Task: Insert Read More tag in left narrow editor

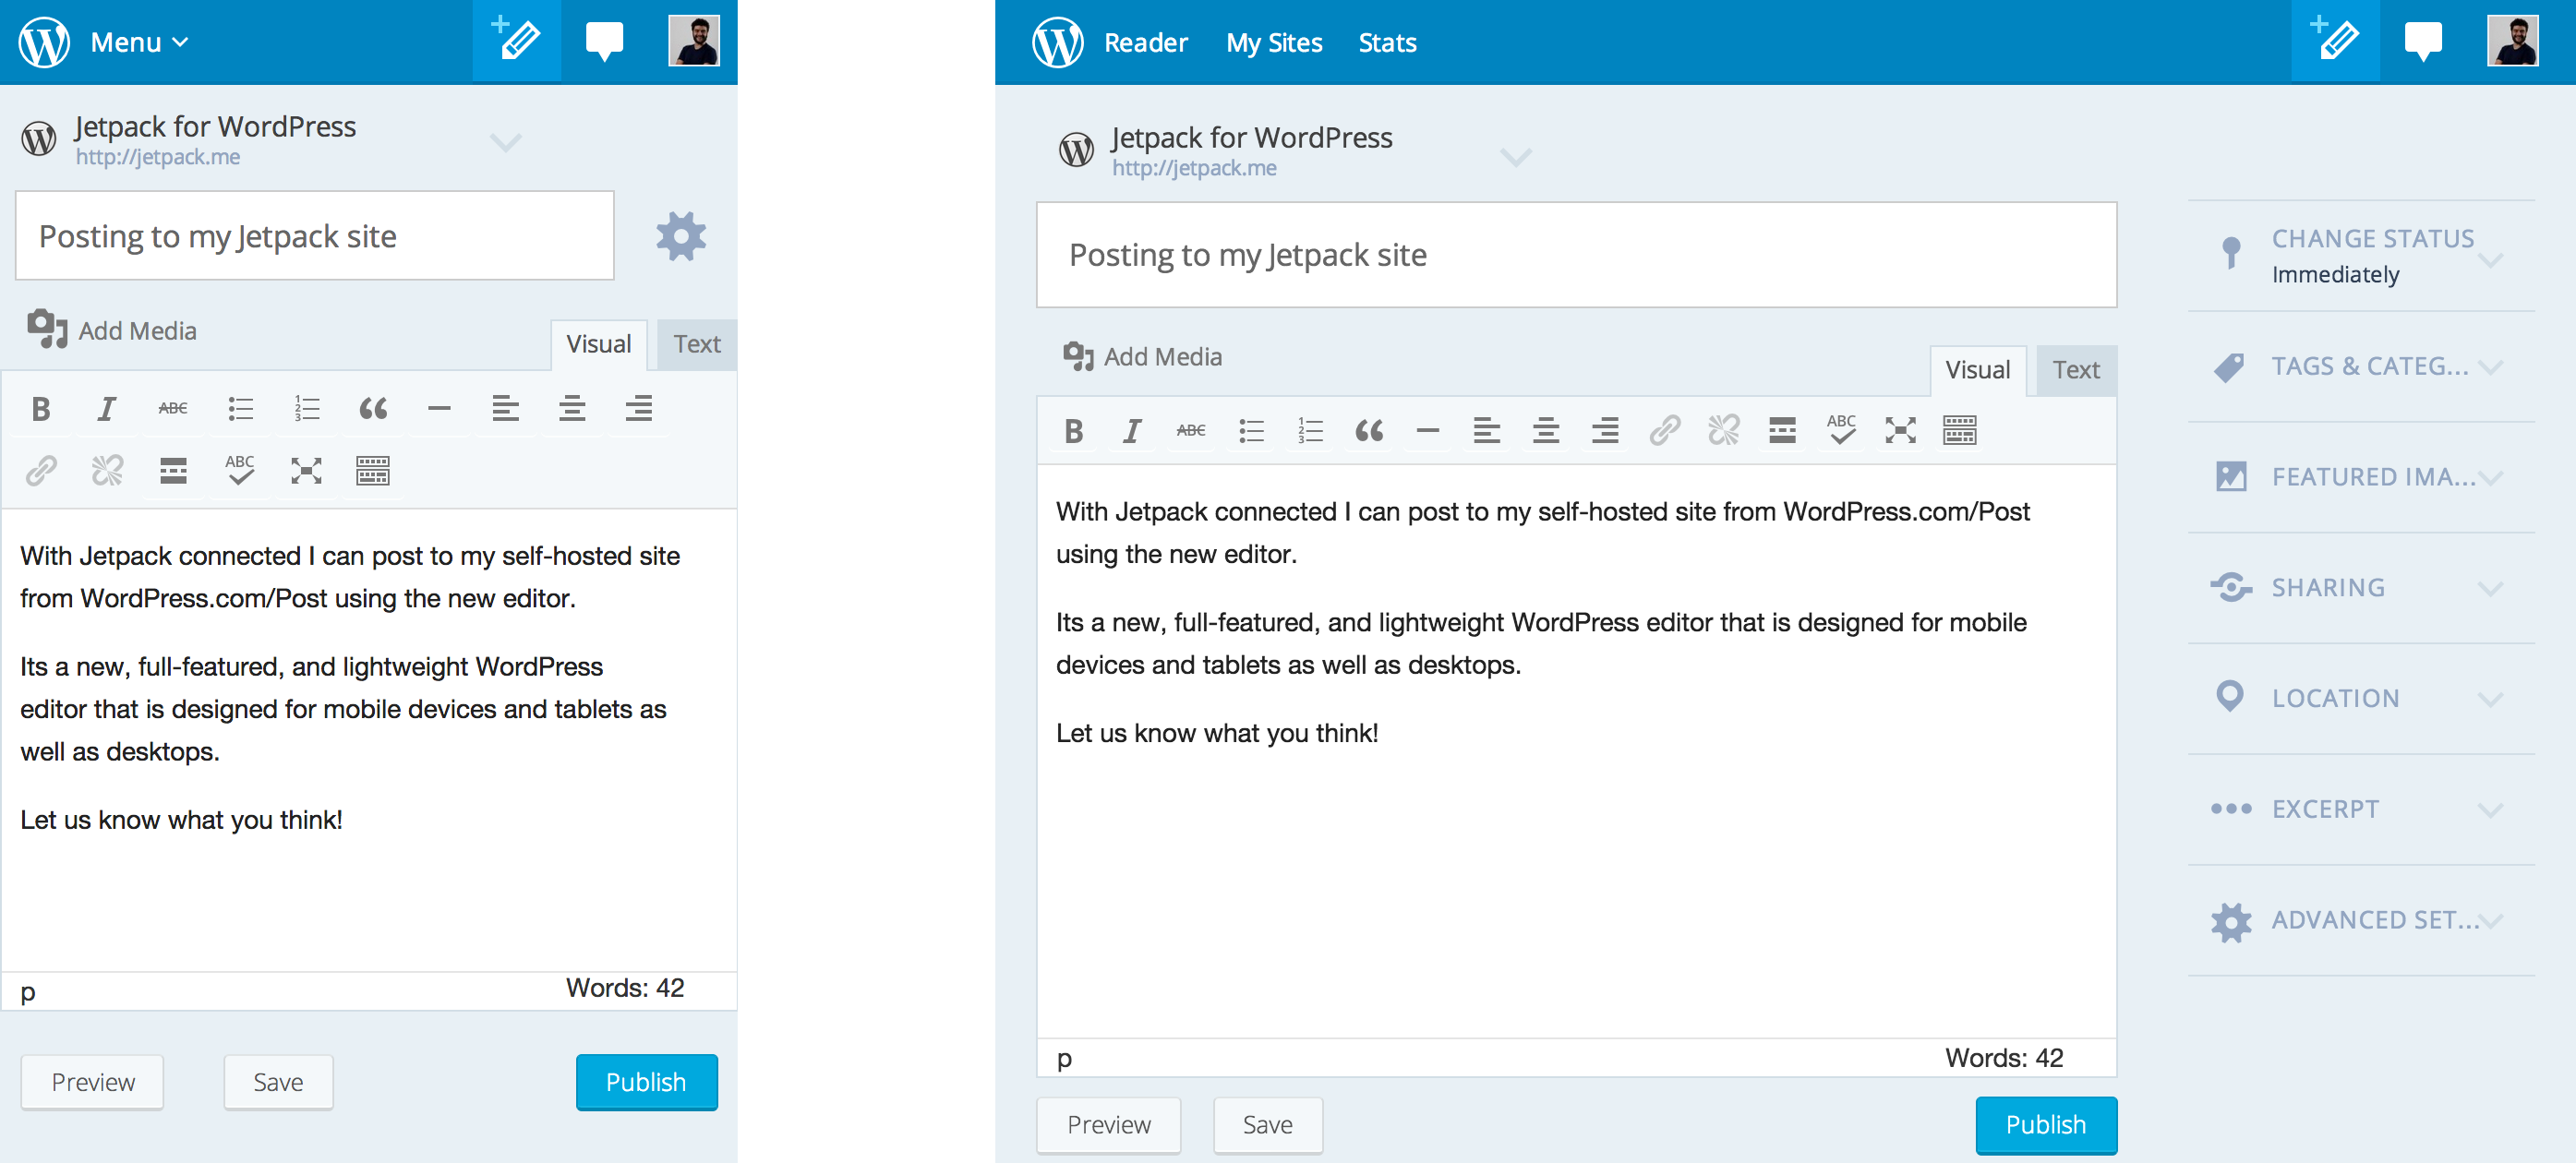Action: point(173,470)
